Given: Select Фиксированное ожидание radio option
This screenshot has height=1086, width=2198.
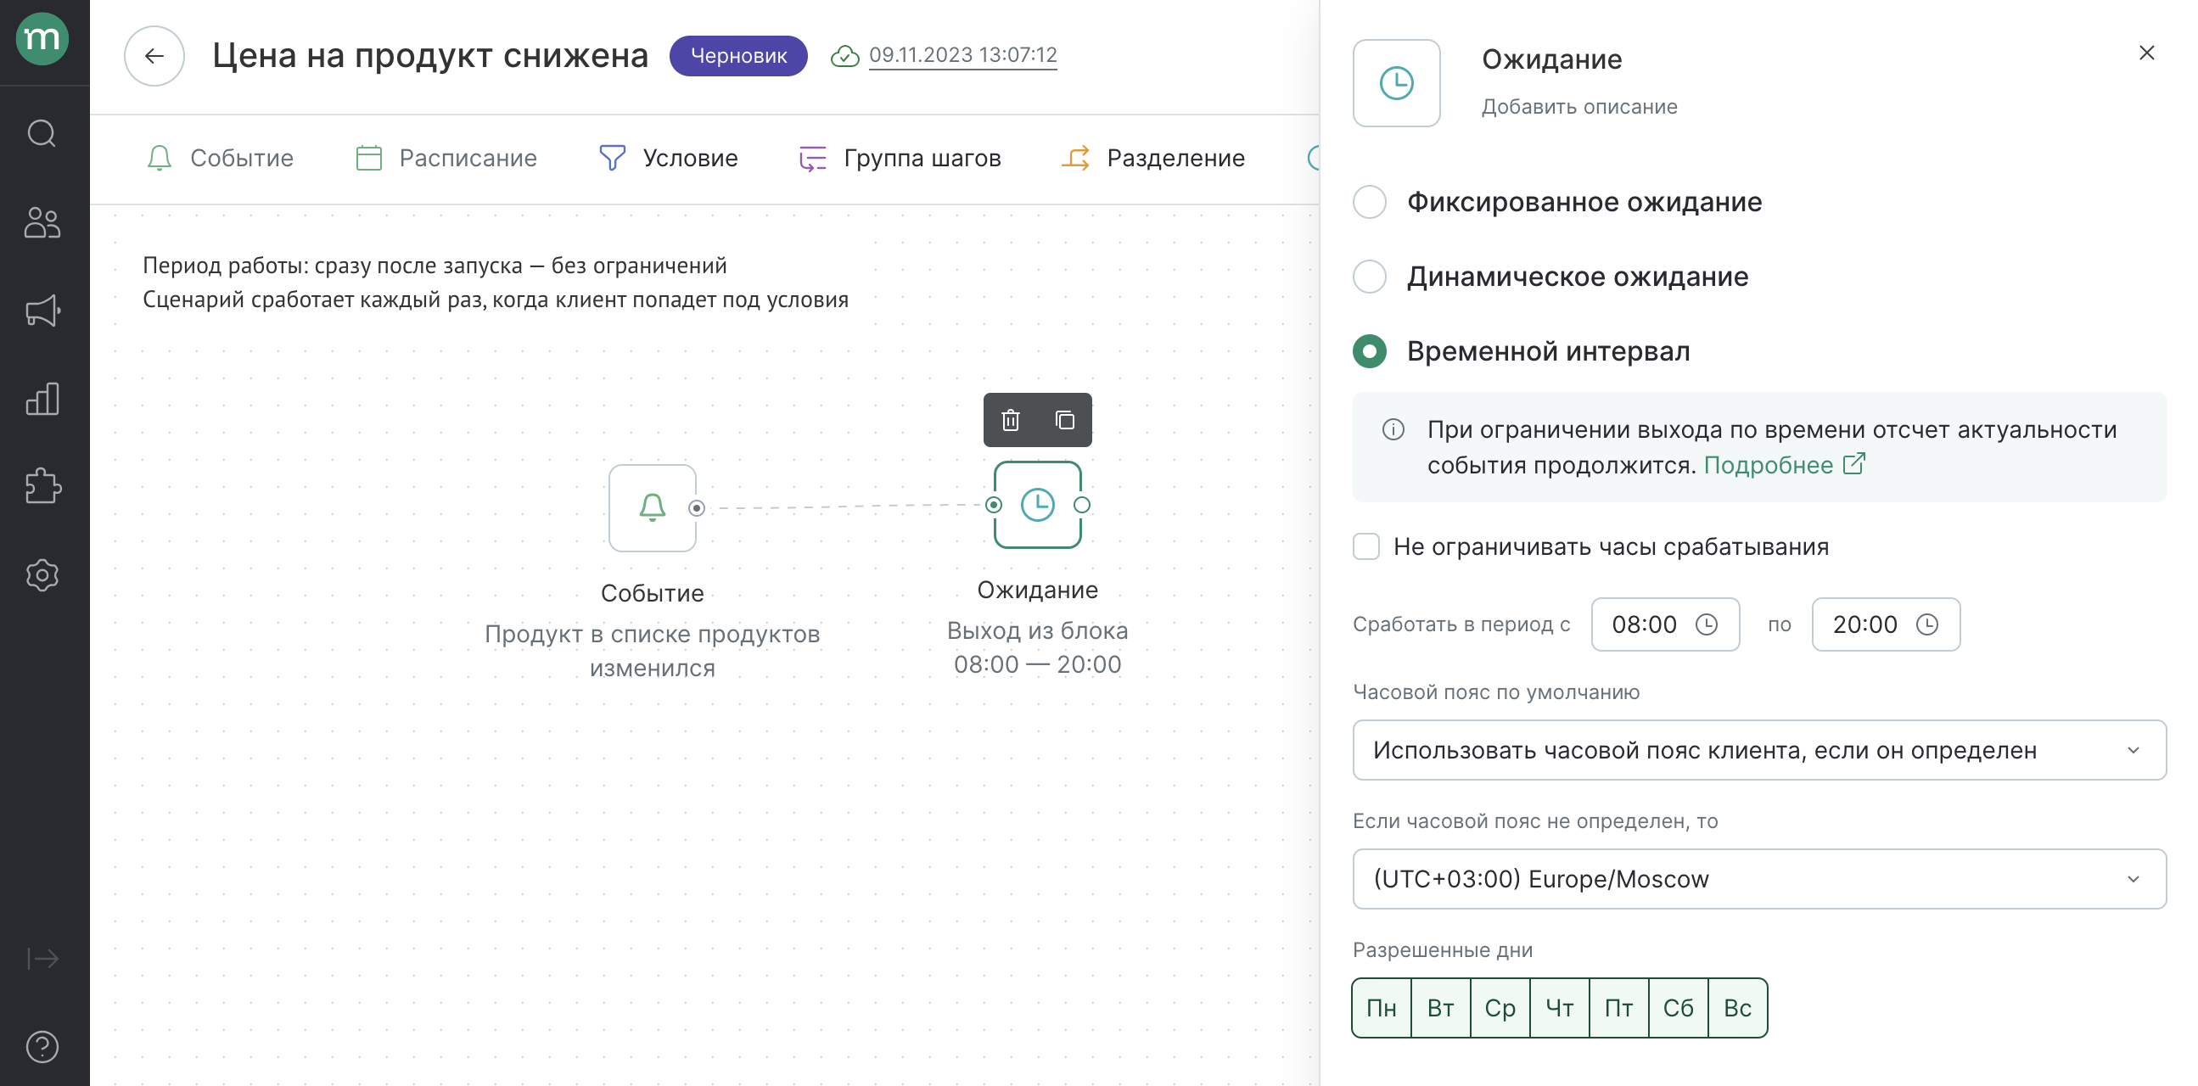Looking at the screenshot, I should [x=1371, y=202].
